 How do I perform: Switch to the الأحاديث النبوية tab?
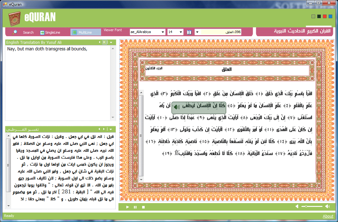(x=290, y=31)
